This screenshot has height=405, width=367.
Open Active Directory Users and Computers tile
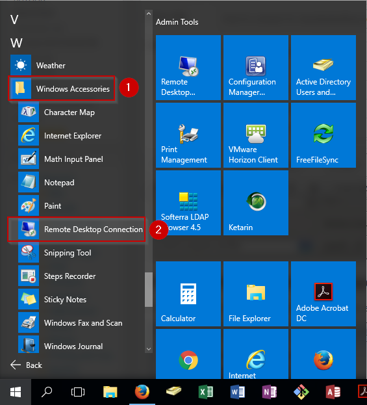pyautogui.click(x=323, y=68)
